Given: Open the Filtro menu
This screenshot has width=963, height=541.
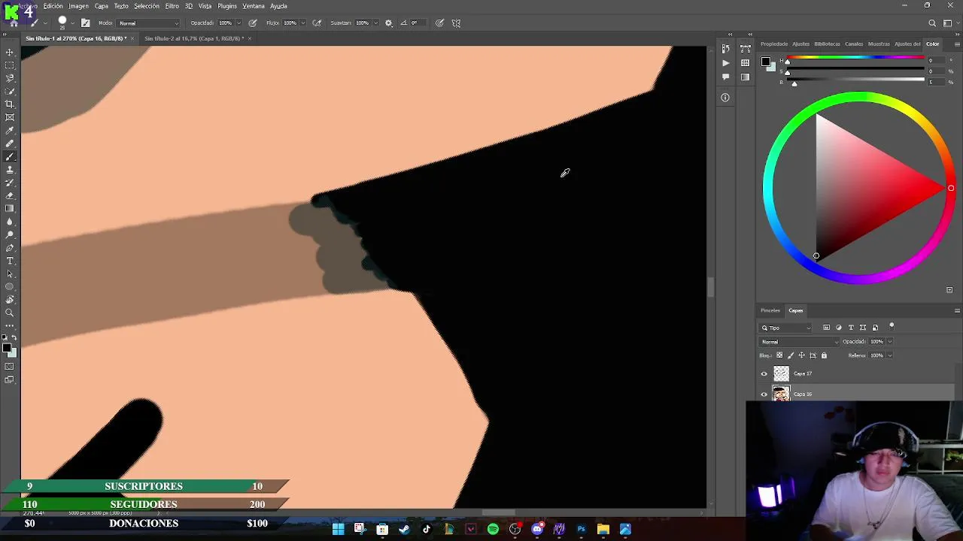Looking at the screenshot, I should point(172,6).
